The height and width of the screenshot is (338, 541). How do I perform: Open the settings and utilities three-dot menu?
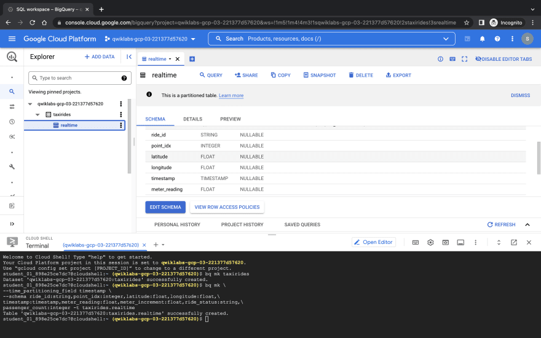pos(512,39)
